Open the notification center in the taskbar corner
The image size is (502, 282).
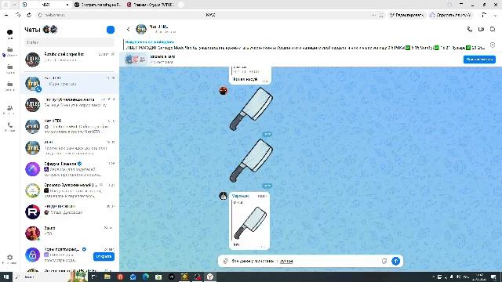coord(493,277)
